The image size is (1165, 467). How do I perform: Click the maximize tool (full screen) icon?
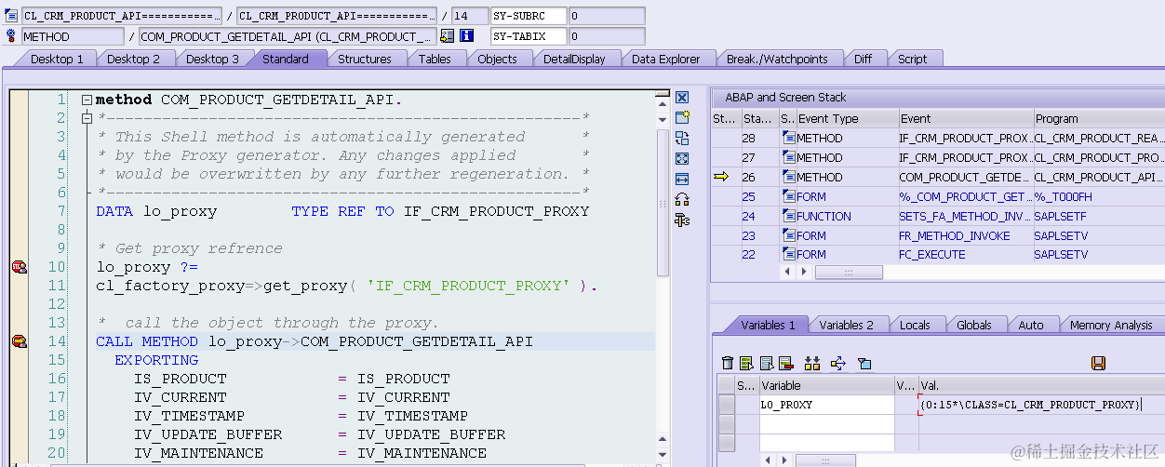click(682, 158)
